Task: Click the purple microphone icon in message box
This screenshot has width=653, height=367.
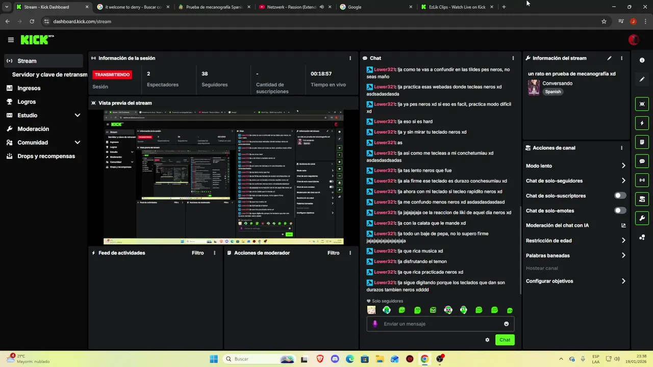Action: (375, 324)
